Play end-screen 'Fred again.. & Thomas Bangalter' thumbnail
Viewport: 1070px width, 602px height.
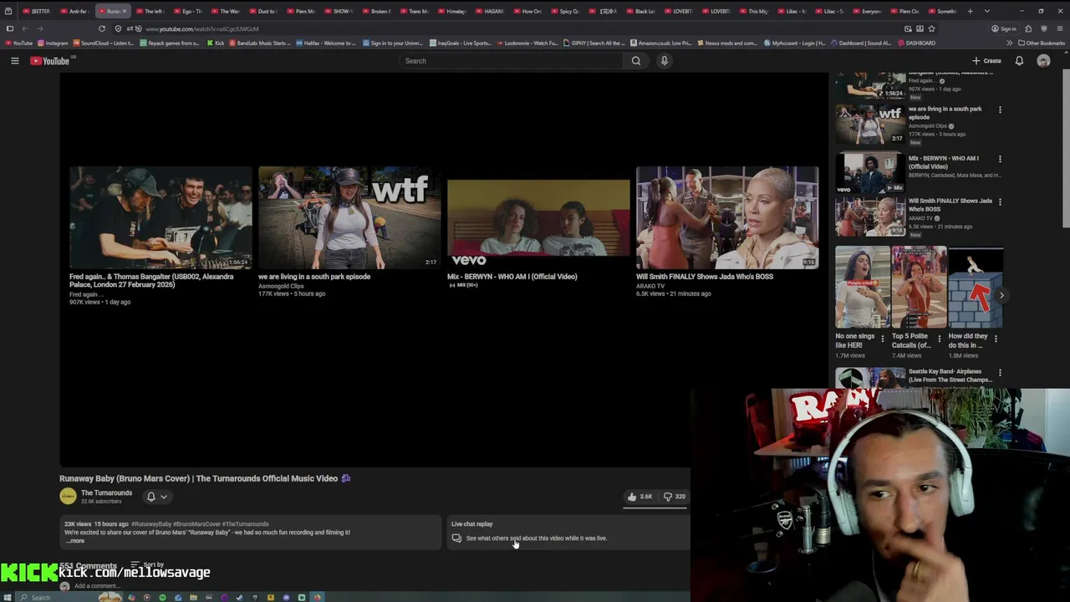point(160,217)
